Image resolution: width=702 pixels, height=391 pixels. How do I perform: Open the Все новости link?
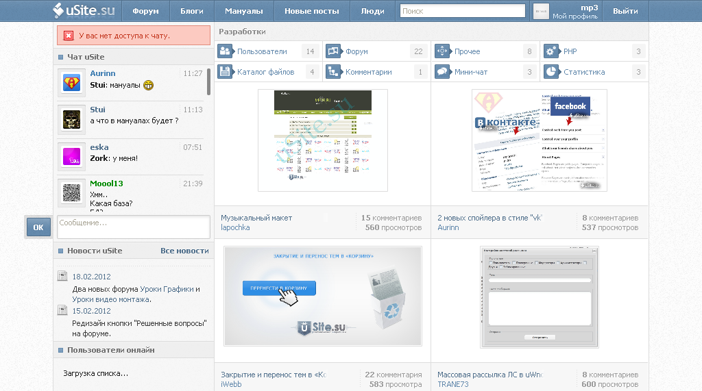pyautogui.click(x=184, y=251)
